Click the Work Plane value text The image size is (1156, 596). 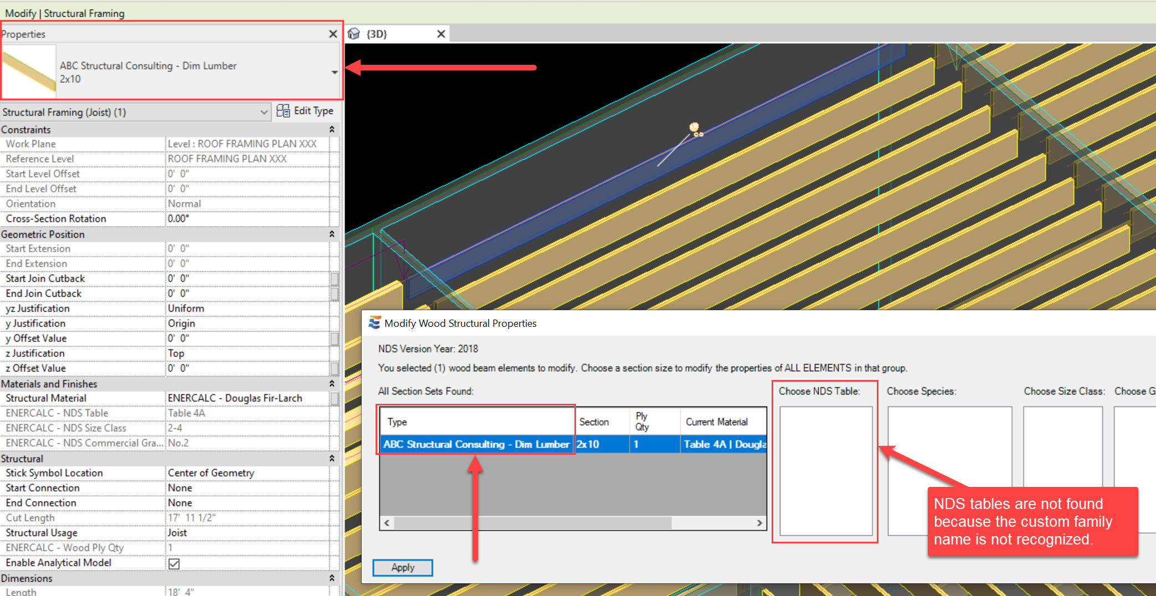[242, 144]
